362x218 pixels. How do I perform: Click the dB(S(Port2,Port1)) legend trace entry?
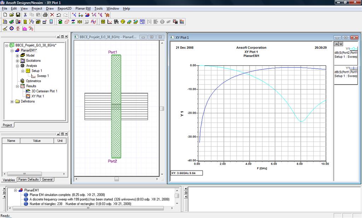(x=346, y=53)
